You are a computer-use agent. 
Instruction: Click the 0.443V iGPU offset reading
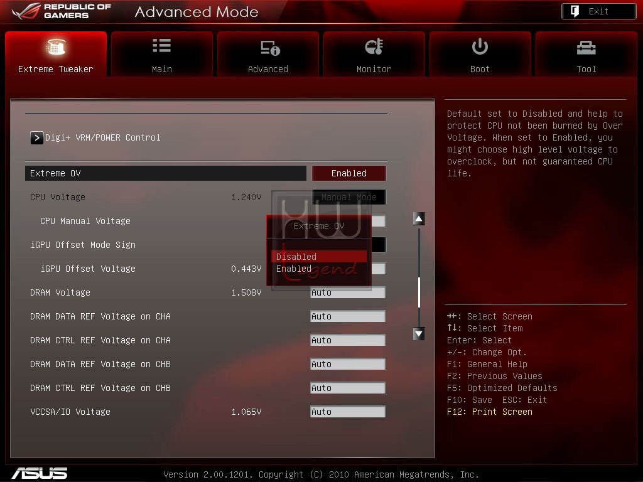(x=246, y=269)
